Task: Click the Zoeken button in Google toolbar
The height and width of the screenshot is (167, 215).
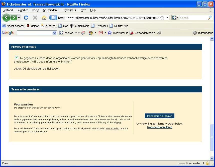Action: (67, 33)
